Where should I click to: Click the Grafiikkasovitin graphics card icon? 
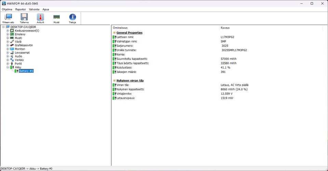[x=12, y=45]
